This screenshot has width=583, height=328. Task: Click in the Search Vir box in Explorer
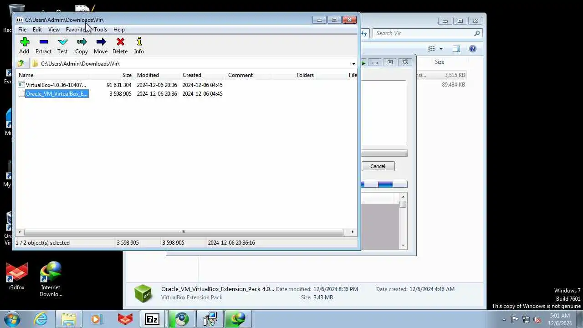pos(423,33)
